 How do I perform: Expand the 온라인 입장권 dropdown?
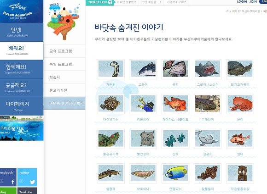126,2
